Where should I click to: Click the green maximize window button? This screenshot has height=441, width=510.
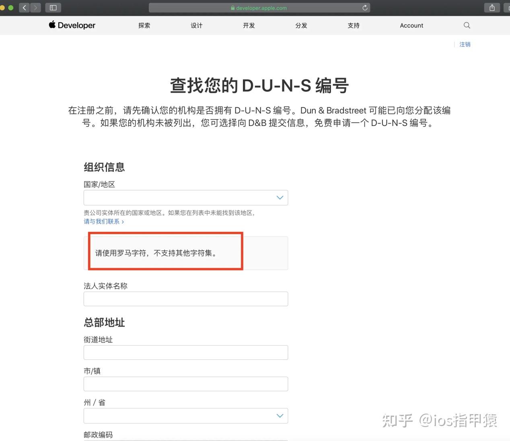click(10, 8)
